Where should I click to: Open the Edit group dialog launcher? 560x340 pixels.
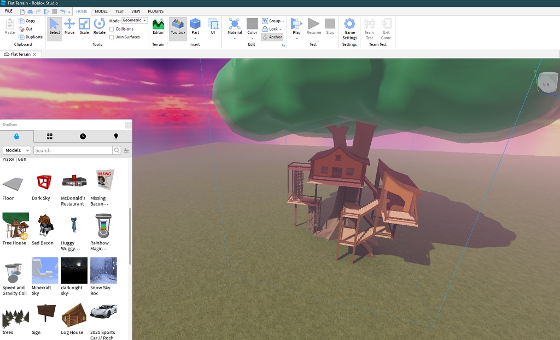click(x=284, y=45)
